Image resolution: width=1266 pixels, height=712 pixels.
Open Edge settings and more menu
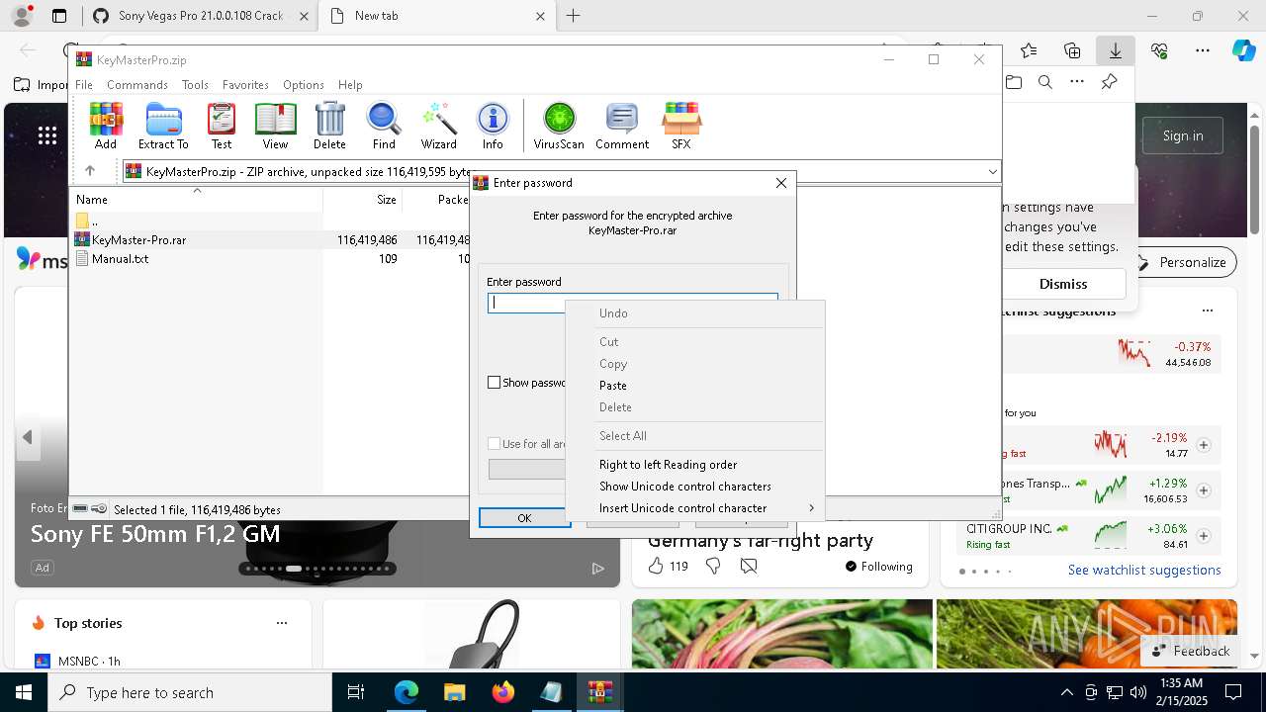click(1202, 50)
